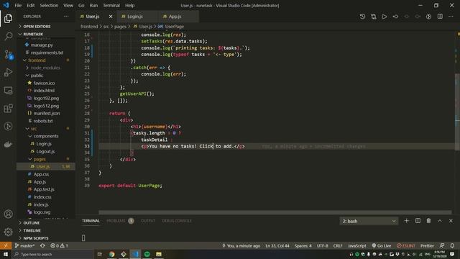Open errors and warnings count in status bar

[x=59, y=245]
